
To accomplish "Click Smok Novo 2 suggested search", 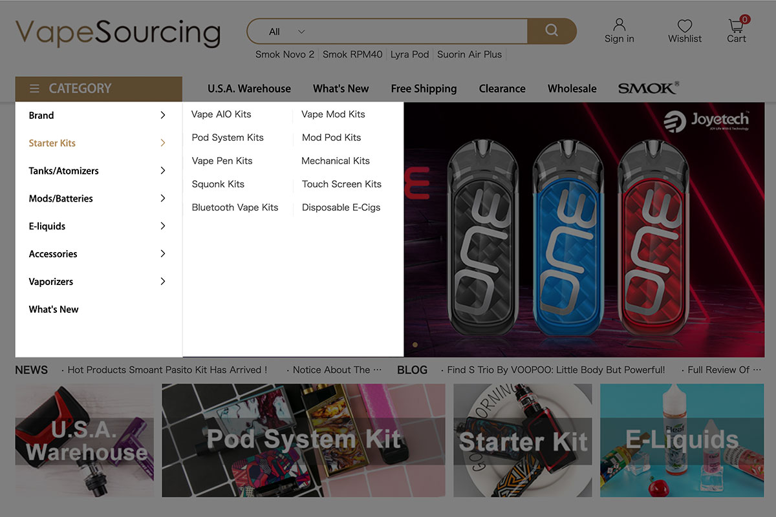I will pyautogui.click(x=285, y=54).
